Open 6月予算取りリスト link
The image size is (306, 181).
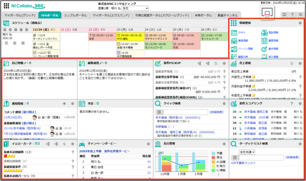[243, 163]
